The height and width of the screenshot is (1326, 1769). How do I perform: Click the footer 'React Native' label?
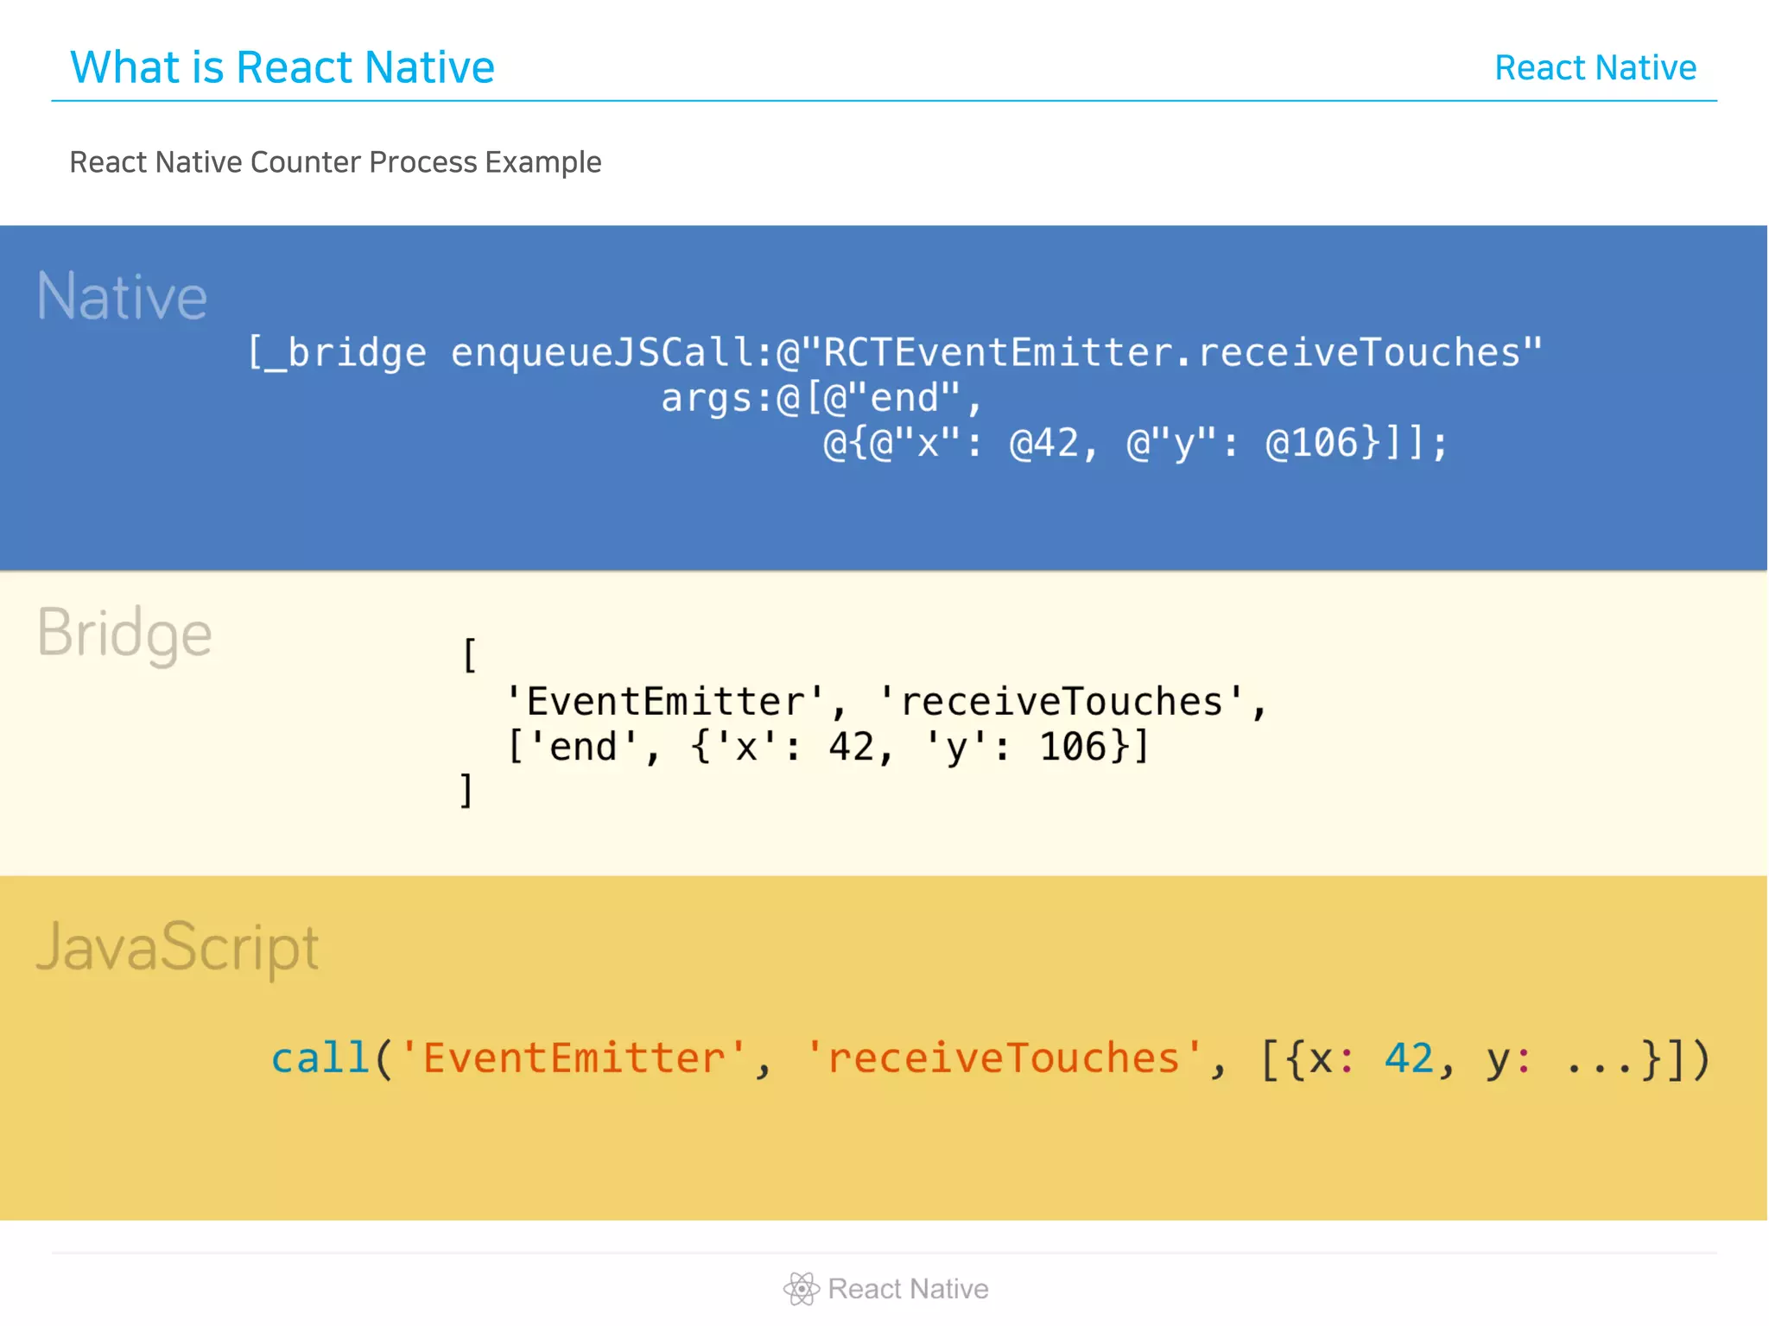pos(908,1289)
